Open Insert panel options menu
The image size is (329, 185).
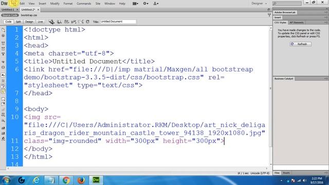(326, 17)
